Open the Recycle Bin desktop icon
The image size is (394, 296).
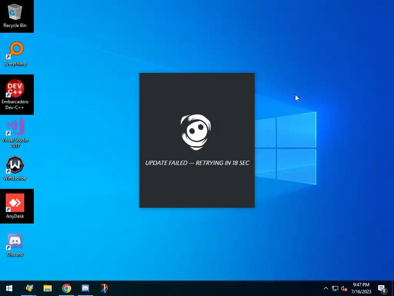[x=15, y=16]
